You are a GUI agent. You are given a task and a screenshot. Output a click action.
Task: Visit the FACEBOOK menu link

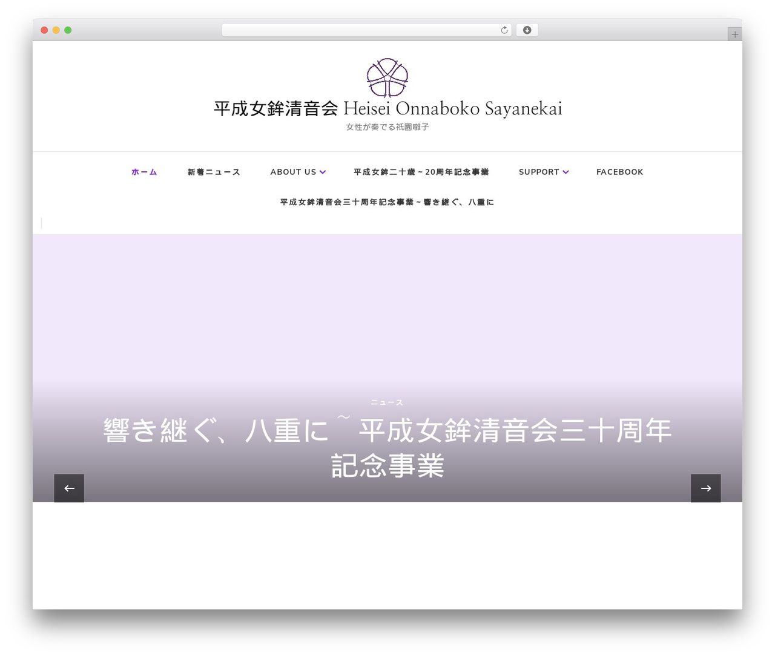[x=620, y=172]
